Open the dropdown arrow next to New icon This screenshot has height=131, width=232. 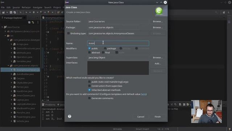point(7,12)
